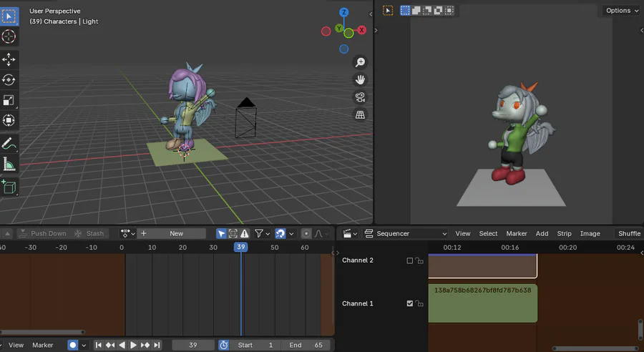Jump to the start frame

point(98,346)
